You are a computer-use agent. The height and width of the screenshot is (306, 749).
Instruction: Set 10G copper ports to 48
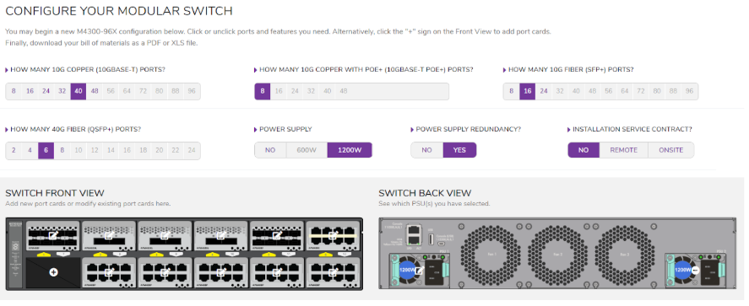pyautogui.click(x=95, y=92)
